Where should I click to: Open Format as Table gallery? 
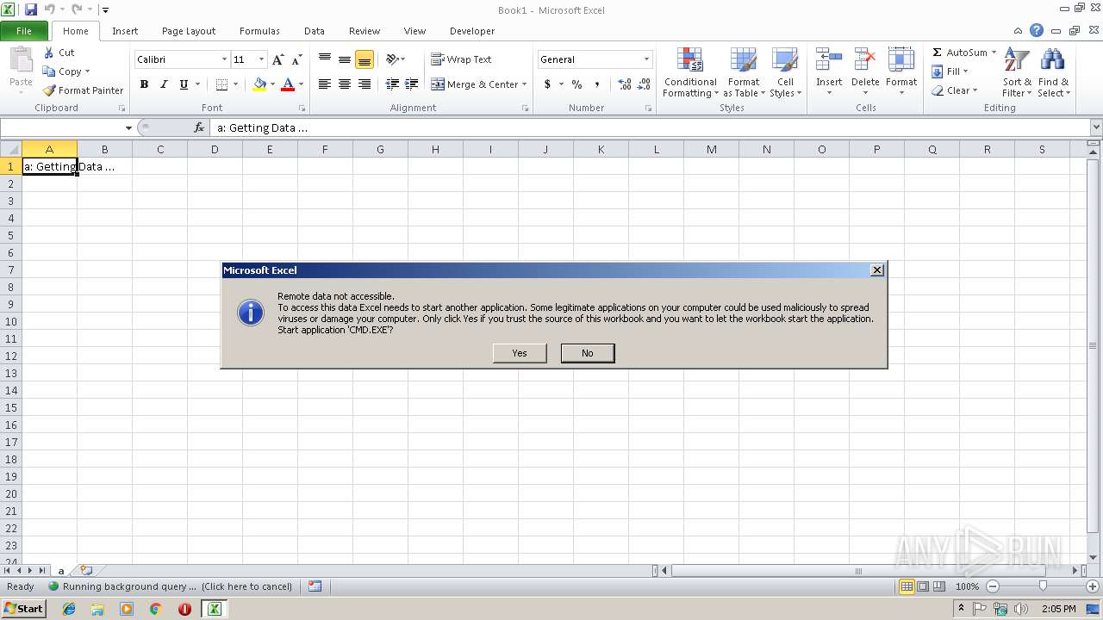click(744, 72)
